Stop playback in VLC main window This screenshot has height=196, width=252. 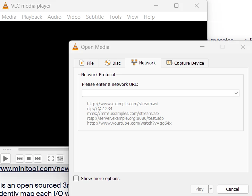pos(29,159)
